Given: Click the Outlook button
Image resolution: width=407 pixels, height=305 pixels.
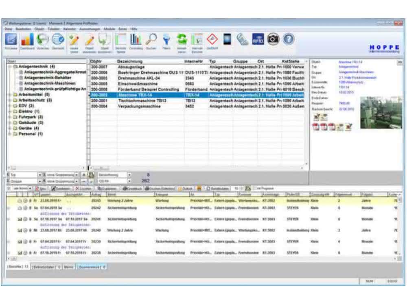Looking at the screenshot, I should tap(185, 189).
